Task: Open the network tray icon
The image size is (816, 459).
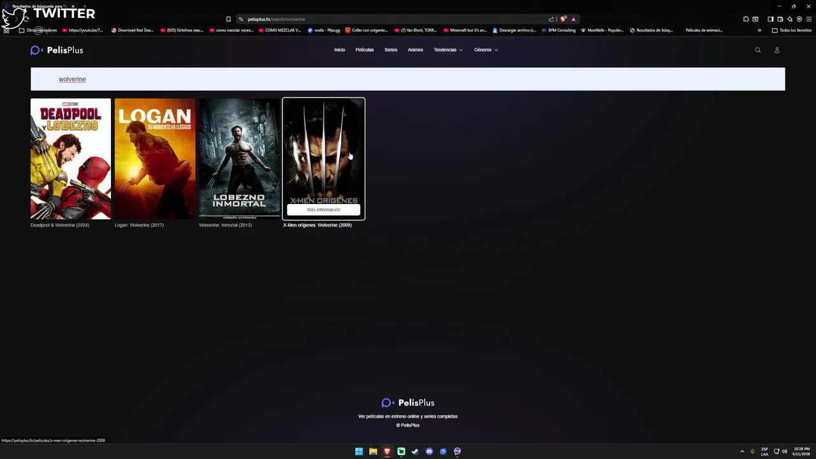Action: (x=776, y=451)
